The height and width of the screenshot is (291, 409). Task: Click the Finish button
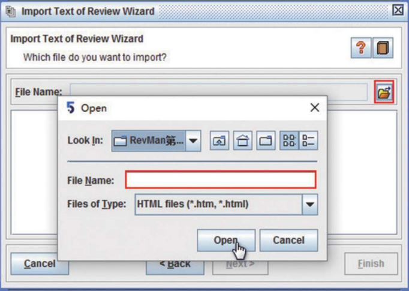pos(370,263)
